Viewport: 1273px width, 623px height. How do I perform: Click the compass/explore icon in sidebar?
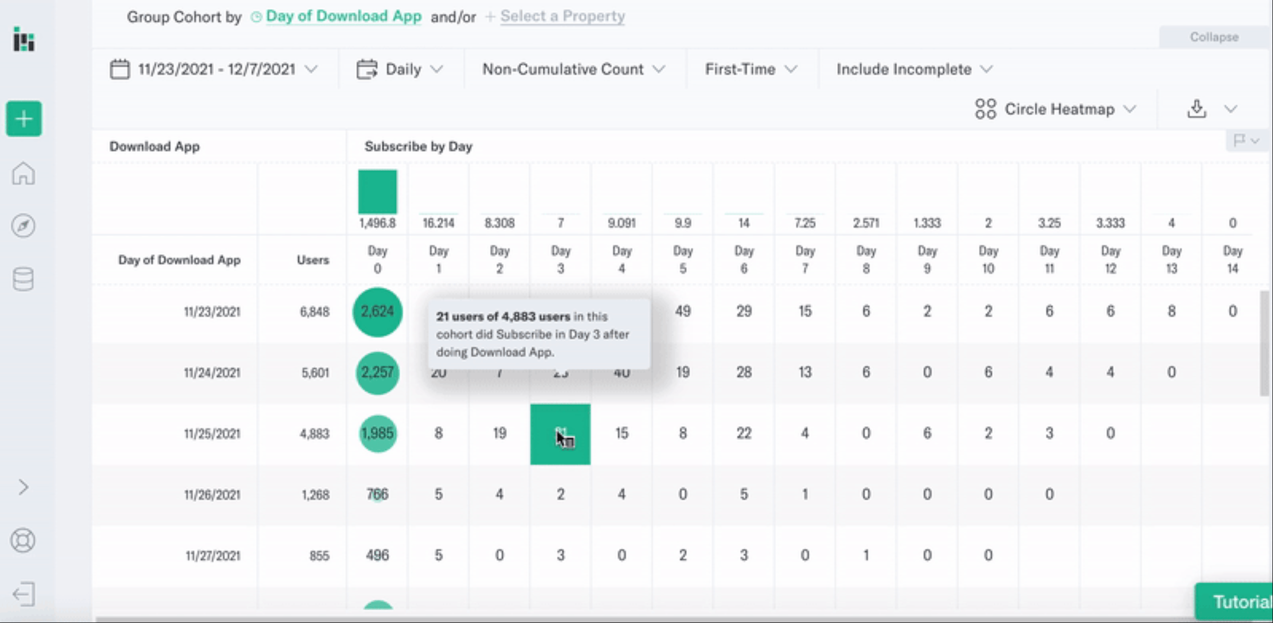(23, 226)
